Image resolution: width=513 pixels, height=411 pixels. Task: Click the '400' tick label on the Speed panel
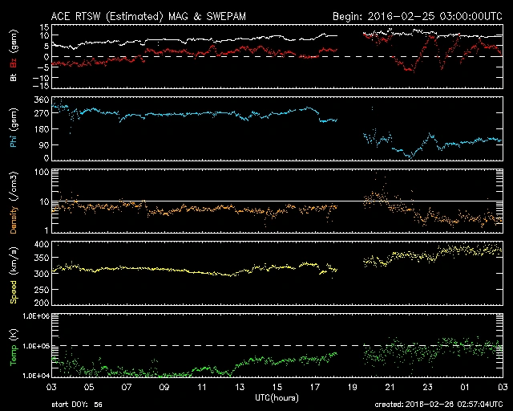(x=42, y=245)
